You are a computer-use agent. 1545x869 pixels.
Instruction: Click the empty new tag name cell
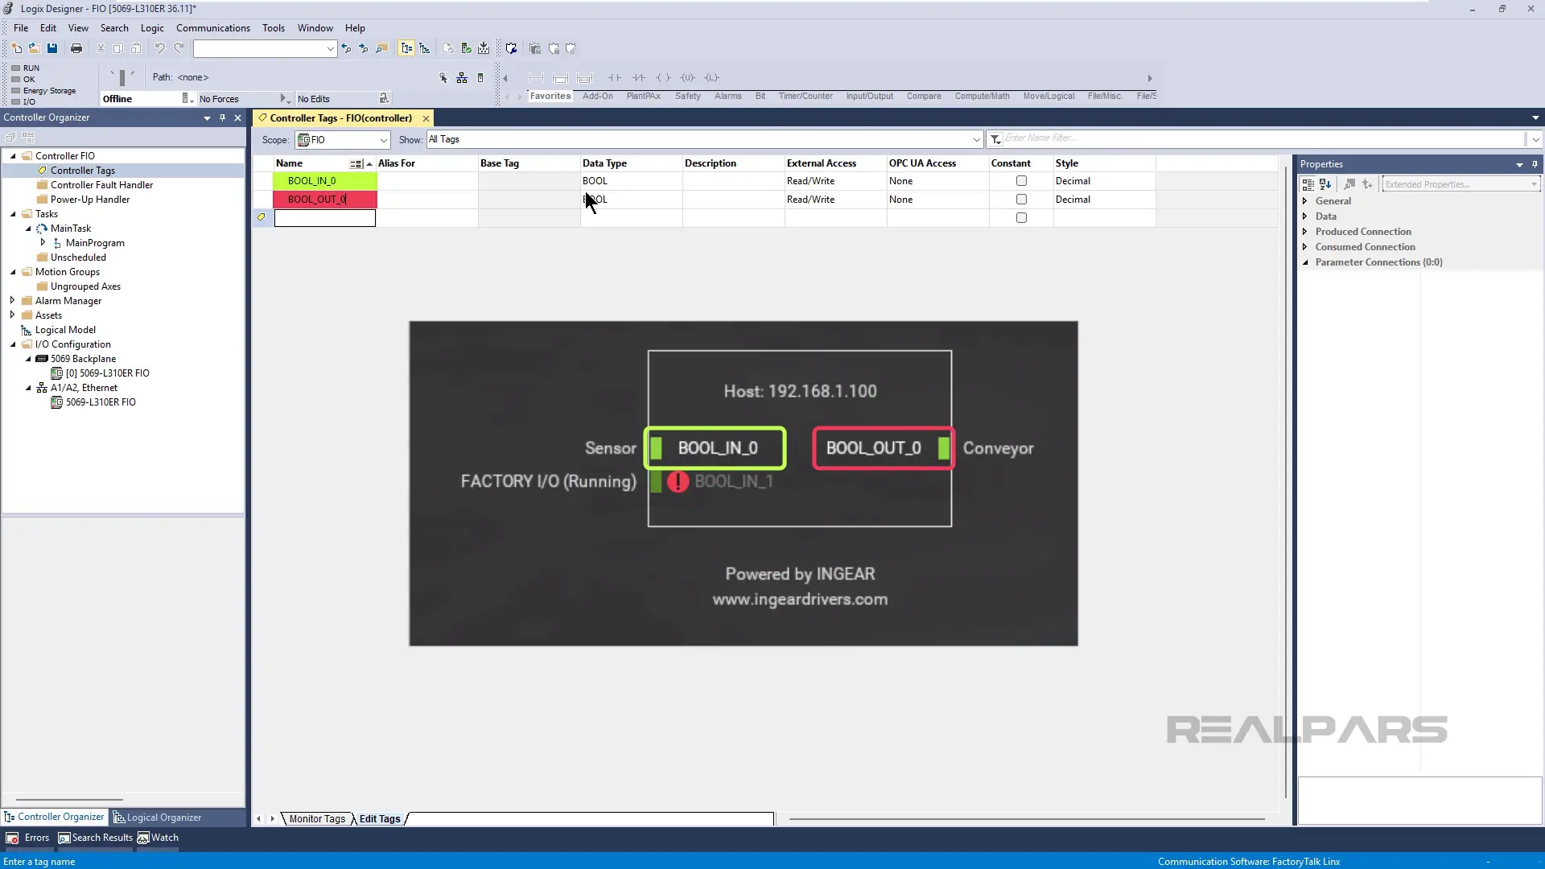point(325,218)
